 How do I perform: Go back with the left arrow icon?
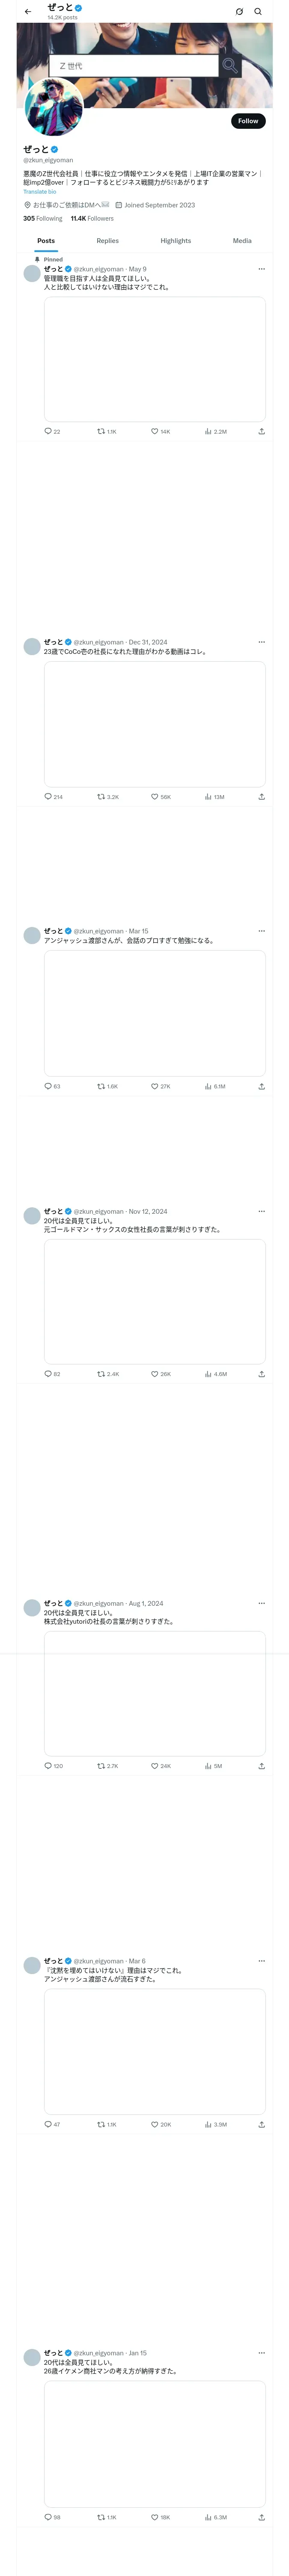(28, 12)
